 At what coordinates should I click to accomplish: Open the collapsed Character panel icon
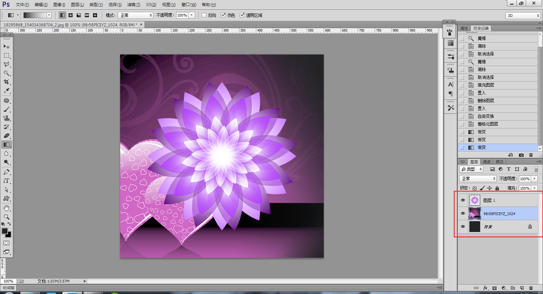(x=451, y=85)
